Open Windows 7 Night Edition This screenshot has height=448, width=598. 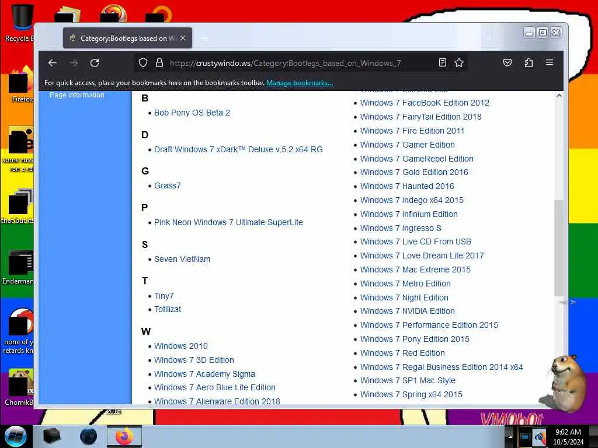[x=404, y=297]
